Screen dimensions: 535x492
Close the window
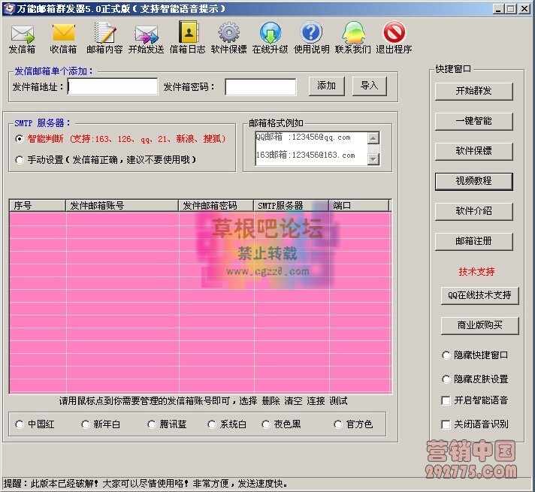tap(524, 8)
